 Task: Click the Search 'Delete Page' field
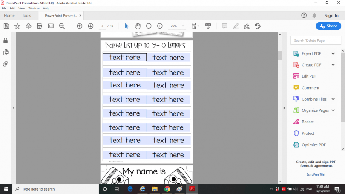coord(316,41)
